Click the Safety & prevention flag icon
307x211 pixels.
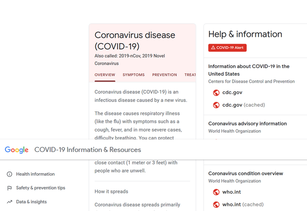[9, 188]
